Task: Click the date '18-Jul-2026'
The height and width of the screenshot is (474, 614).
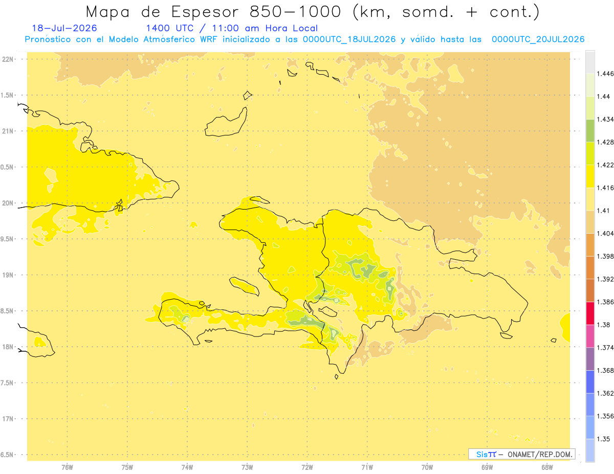Action: (x=64, y=28)
